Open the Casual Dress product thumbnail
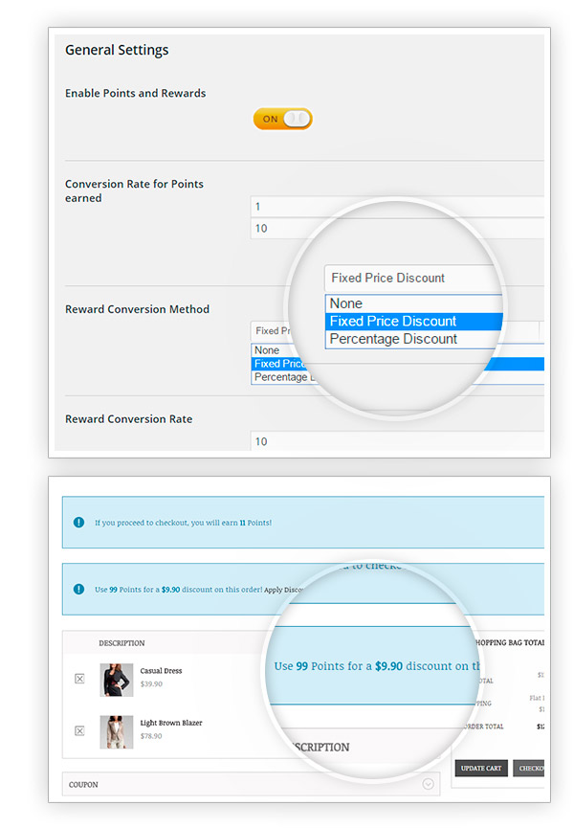574x828 pixels. (117, 680)
